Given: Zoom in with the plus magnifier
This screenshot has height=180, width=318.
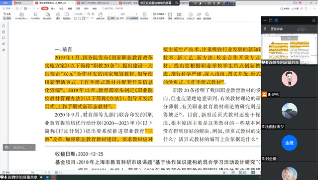Looking at the screenshot, I should coord(93,14).
